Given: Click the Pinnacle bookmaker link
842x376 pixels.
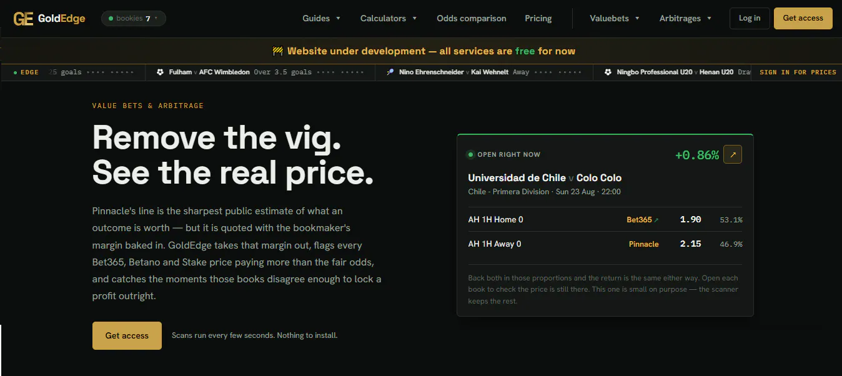Looking at the screenshot, I should 644,244.
